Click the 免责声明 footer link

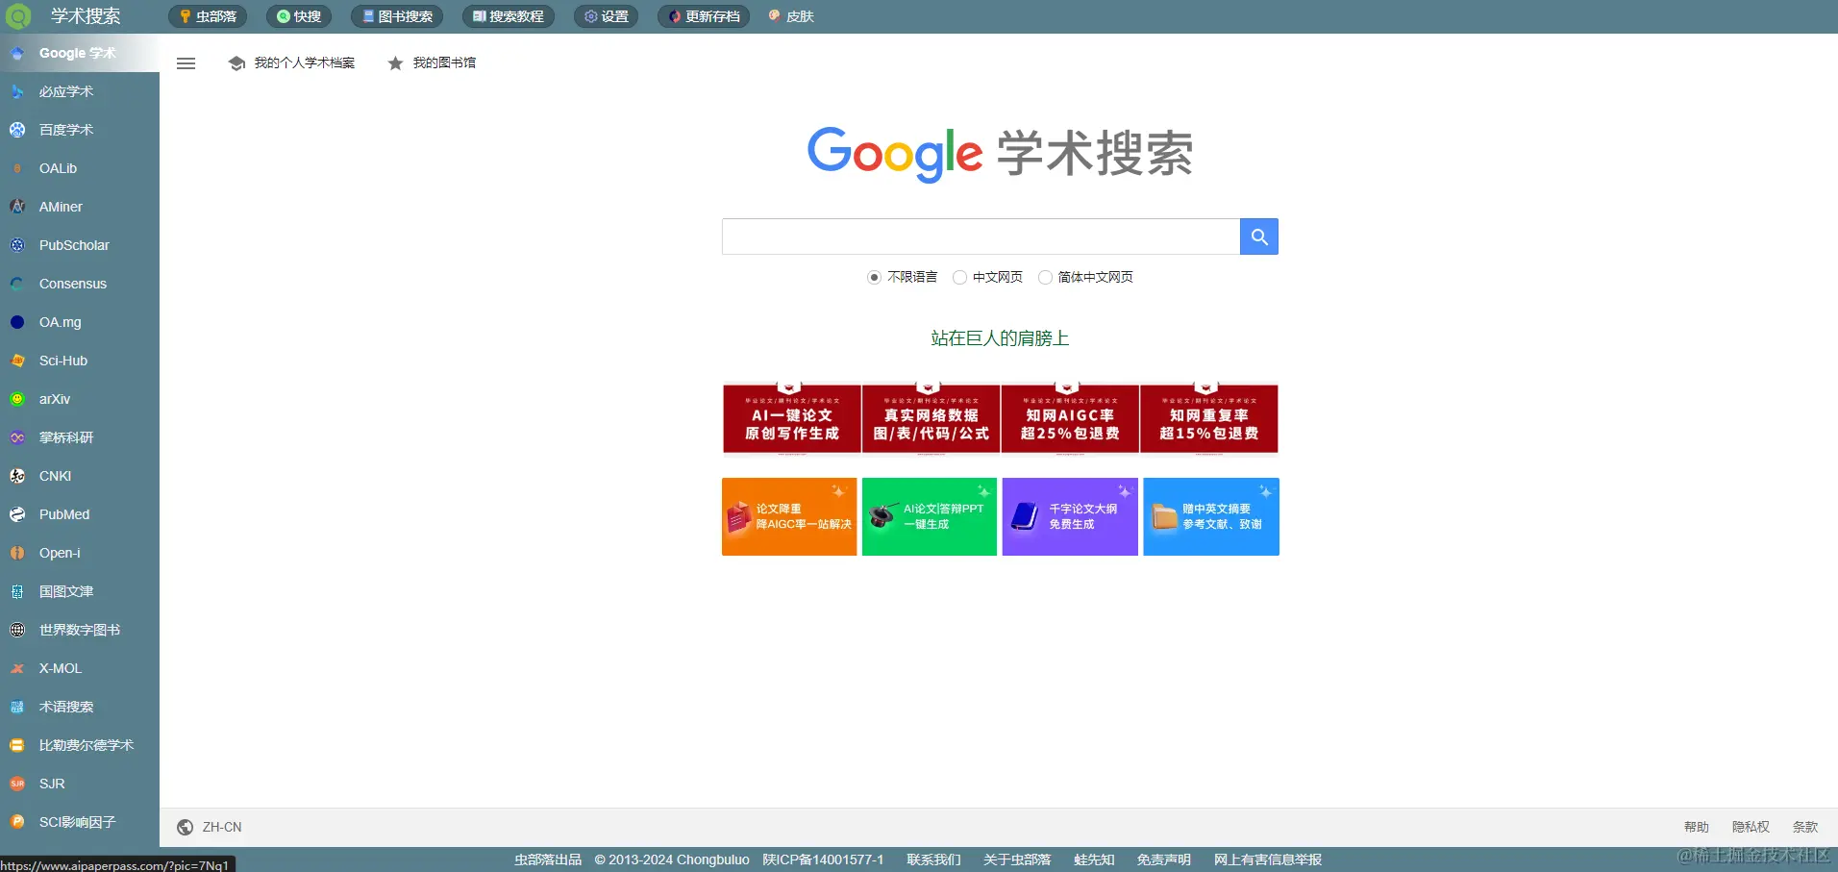pyautogui.click(x=1163, y=860)
